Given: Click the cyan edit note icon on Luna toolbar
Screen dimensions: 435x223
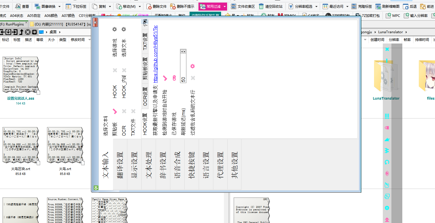Looking at the screenshot, I should [387, 185].
